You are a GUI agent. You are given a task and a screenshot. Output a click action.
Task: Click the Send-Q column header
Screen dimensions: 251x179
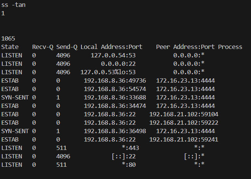67,47
